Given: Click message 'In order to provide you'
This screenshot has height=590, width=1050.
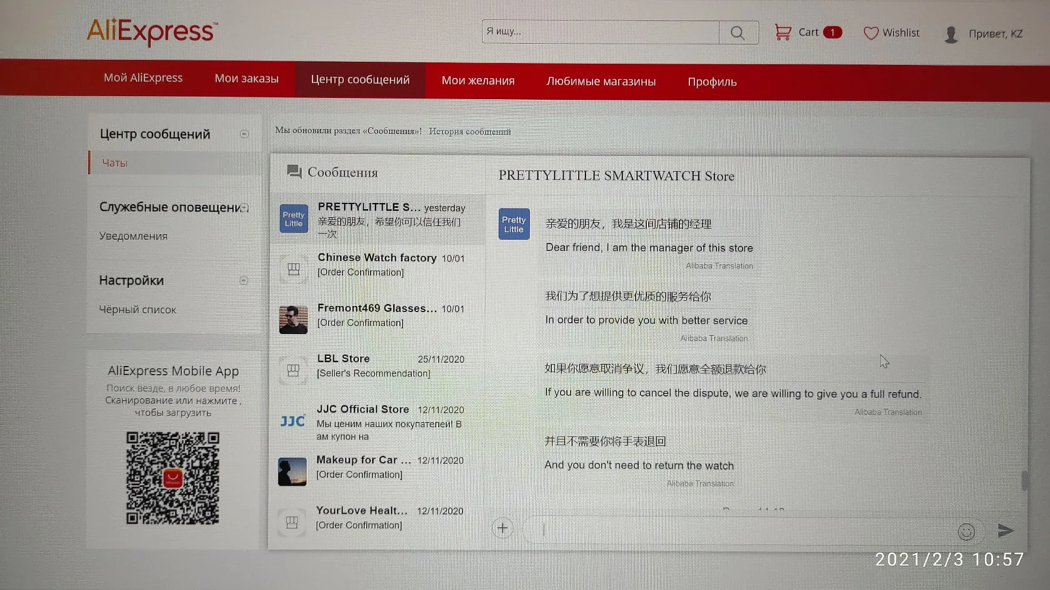Looking at the screenshot, I should click(646, 320).
